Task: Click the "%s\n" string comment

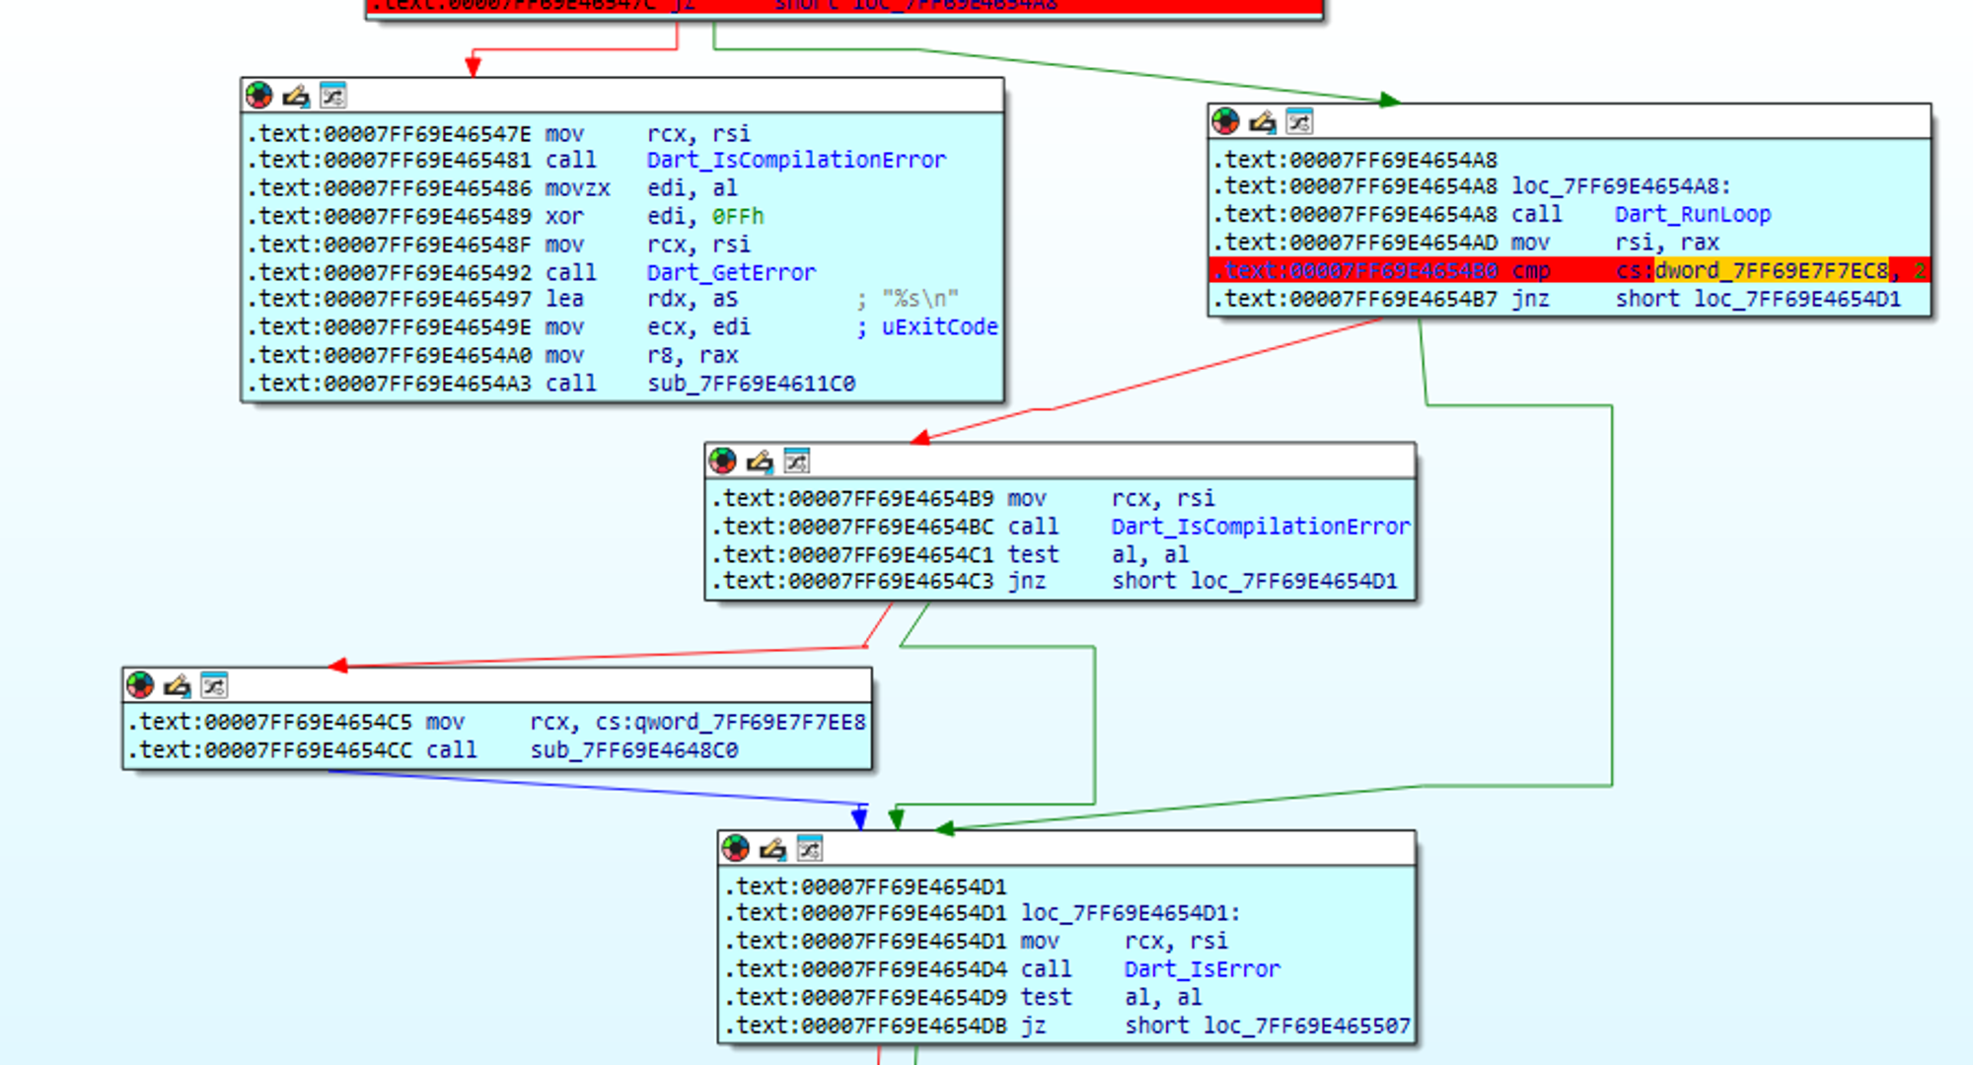Action: [x=919, y=299]
